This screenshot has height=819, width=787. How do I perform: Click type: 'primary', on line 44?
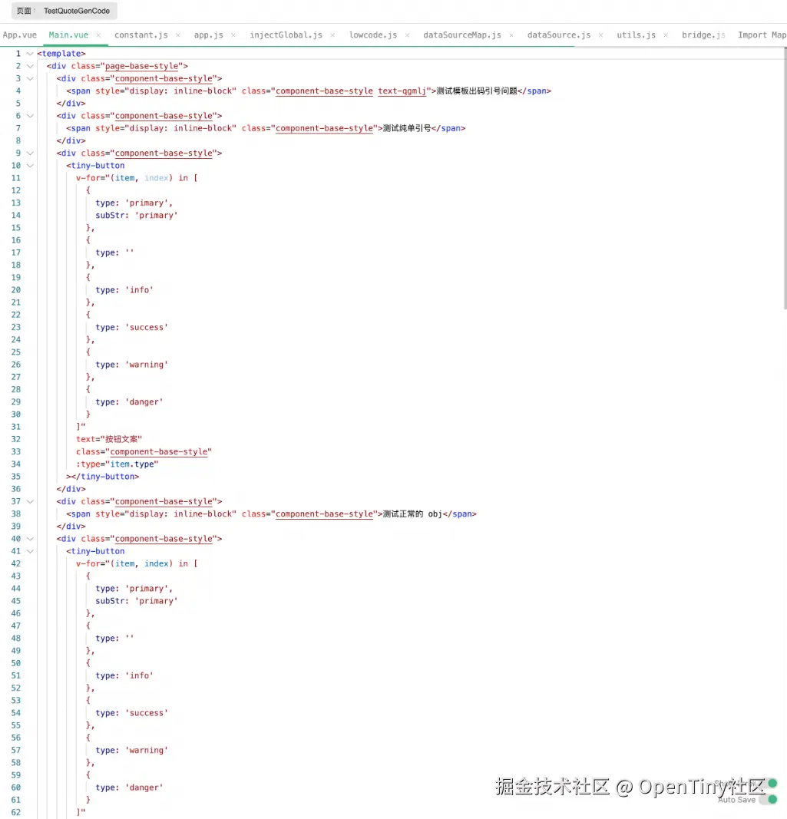pyautogui.click(x=134, y=589)
